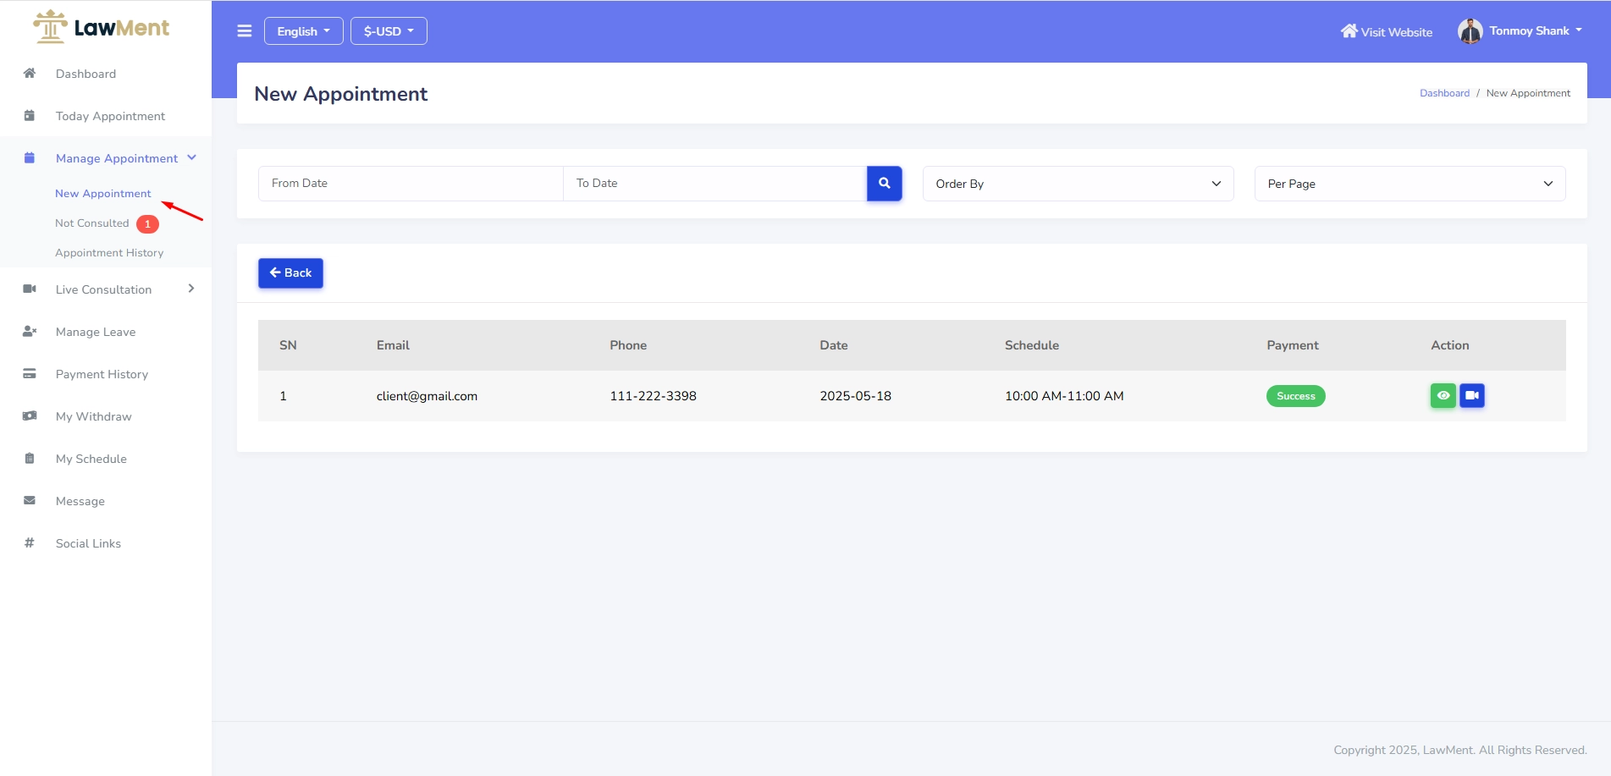
Task: Click the From Date input field
Action: (x=411, y=184)
